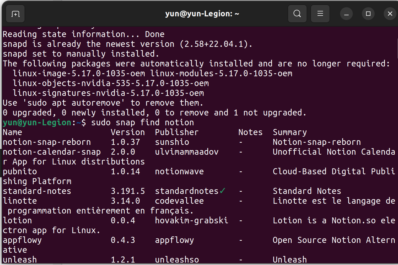The image size is (398, 265).
Task: Close the terminal window
Action: coord(390,14)
